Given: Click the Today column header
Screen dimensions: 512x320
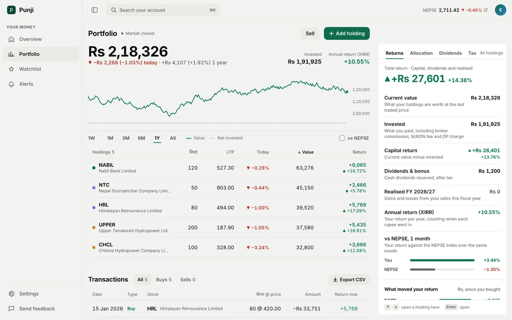Looking at the screenshot, I should tap(263, 152).
